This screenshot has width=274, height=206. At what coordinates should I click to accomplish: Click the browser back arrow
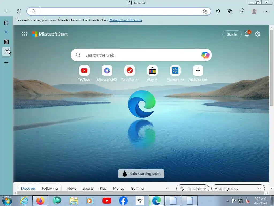(7, 11)
